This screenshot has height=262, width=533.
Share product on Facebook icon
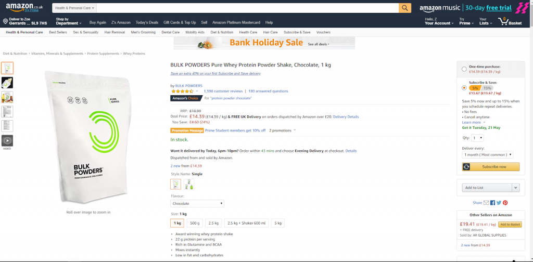(492, 203)
